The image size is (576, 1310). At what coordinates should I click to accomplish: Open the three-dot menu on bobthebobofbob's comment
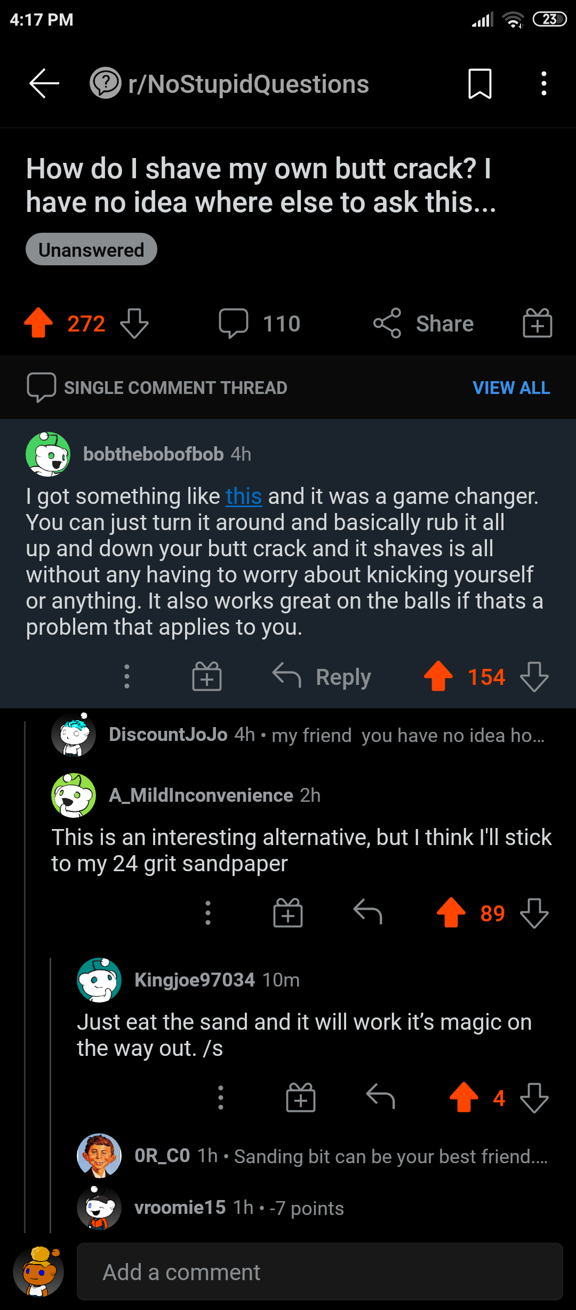pyautogui.click(x=126, y=676)
